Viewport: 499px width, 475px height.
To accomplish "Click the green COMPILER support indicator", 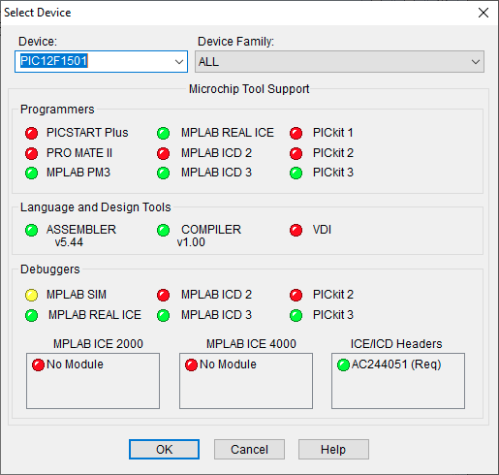I will pos(164,230).
